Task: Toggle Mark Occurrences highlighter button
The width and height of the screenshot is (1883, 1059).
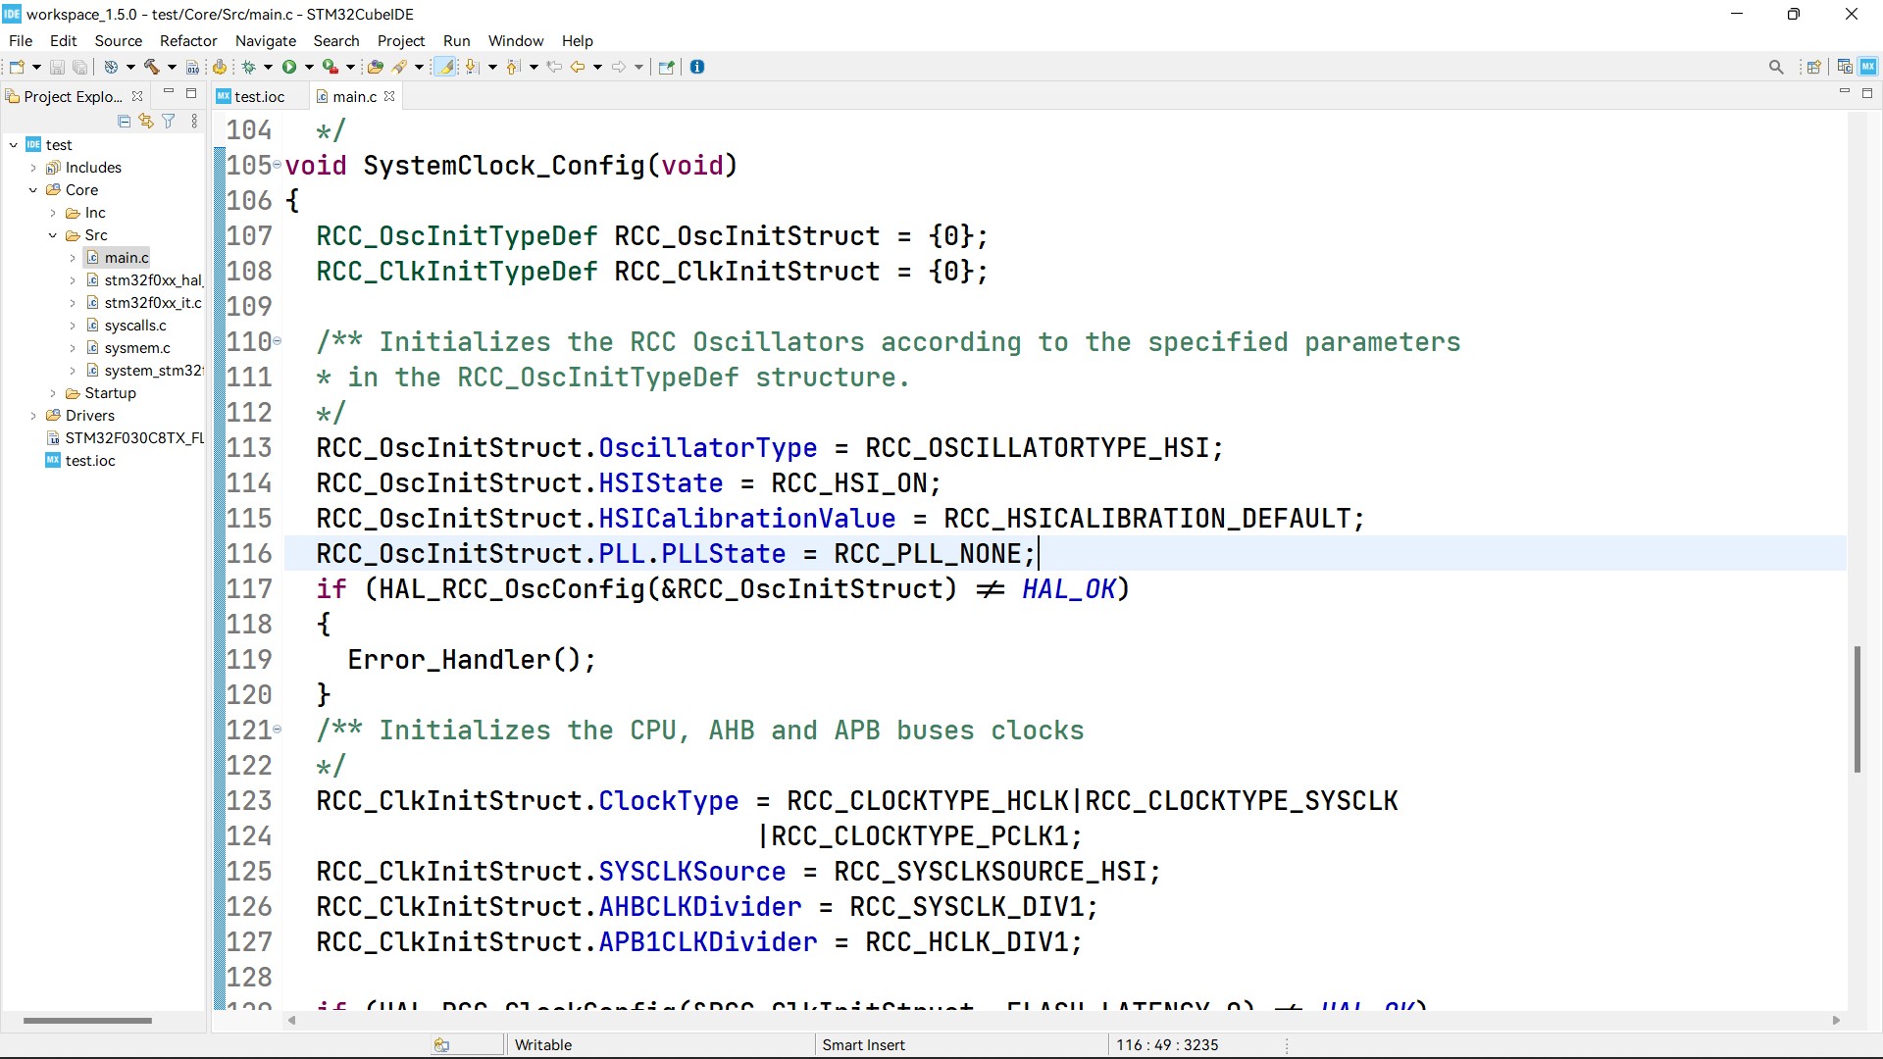Action: pyautogui.click(x=445, y=67)
